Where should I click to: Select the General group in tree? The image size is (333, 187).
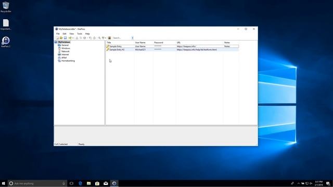pyautogui.click(x=65, y=45)
